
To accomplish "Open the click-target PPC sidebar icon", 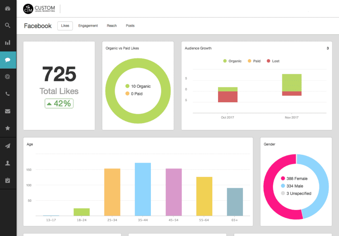I will click(8, 77).
